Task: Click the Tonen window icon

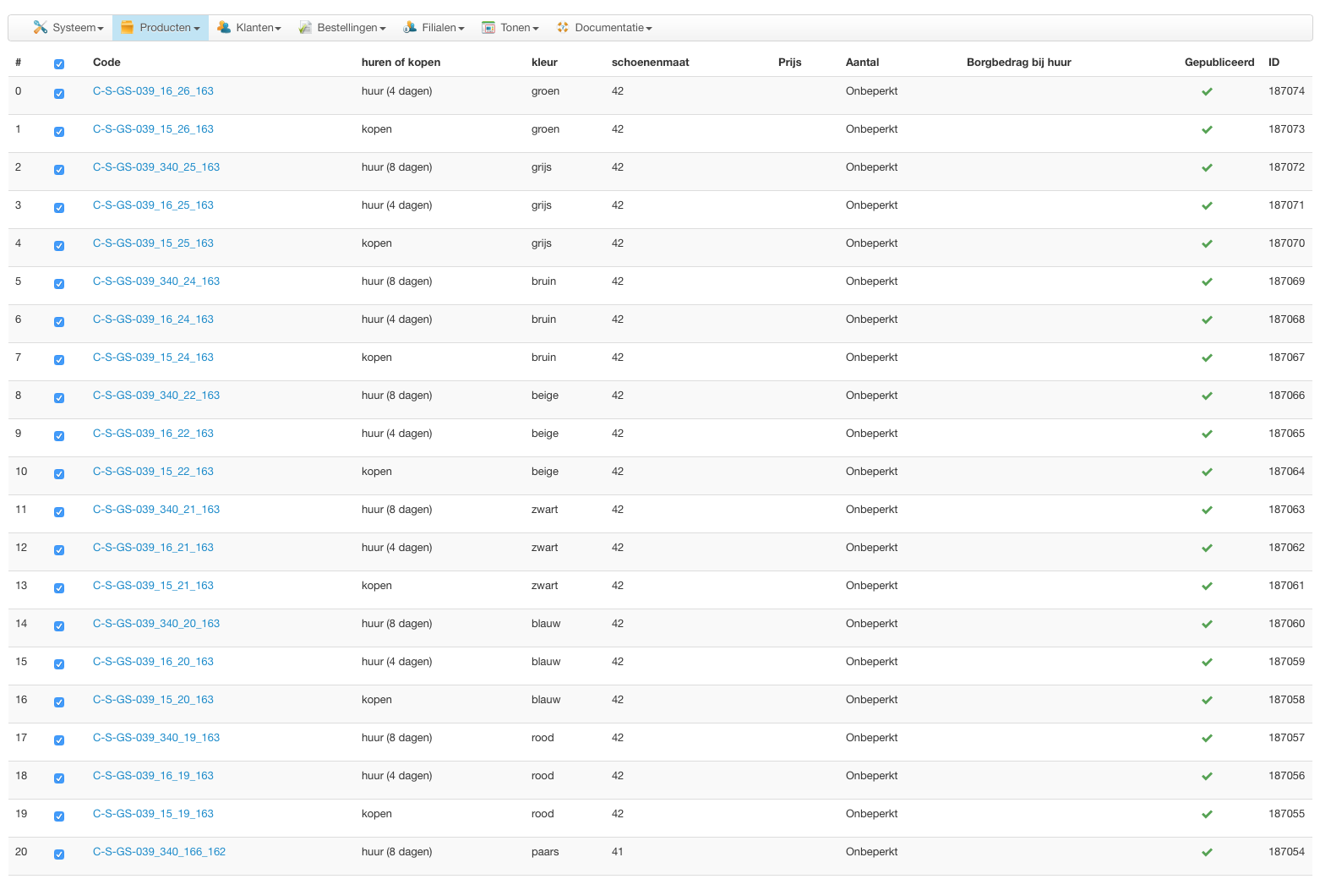Action: point(488,28)
